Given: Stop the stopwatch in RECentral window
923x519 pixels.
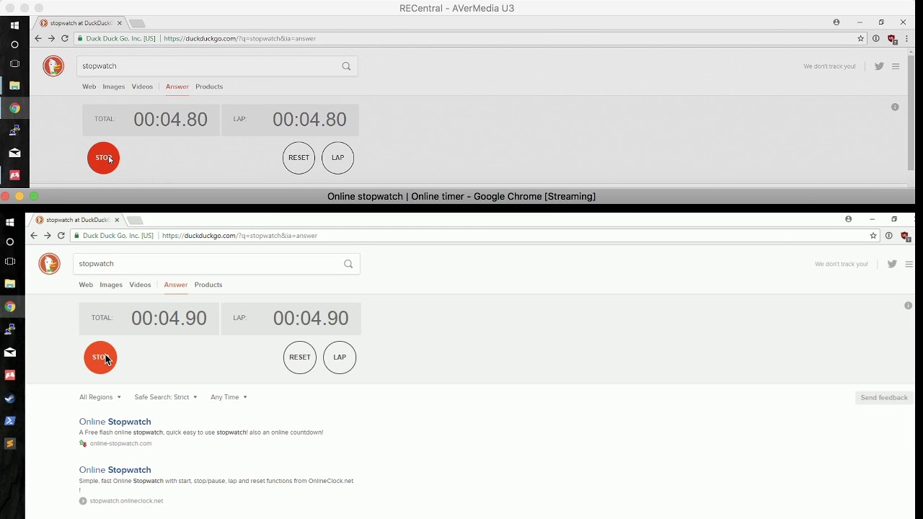Looking at the screenshot, I should tap(103, 158).
